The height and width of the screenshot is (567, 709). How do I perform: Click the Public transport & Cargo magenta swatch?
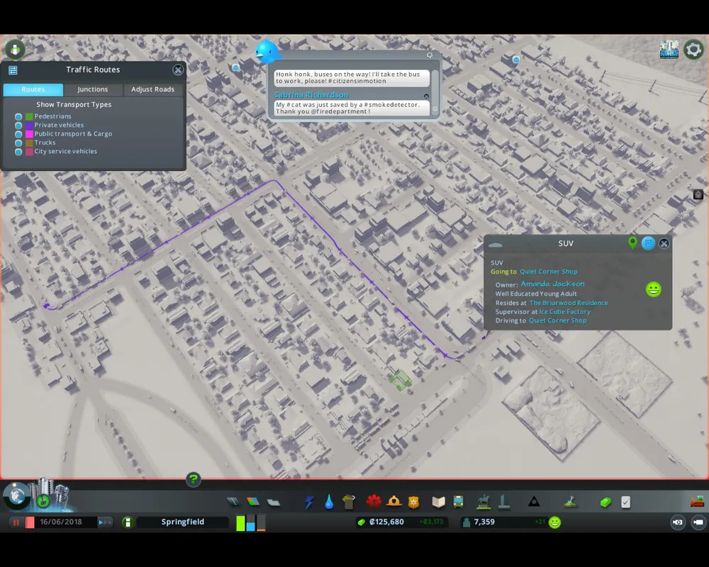29,134
